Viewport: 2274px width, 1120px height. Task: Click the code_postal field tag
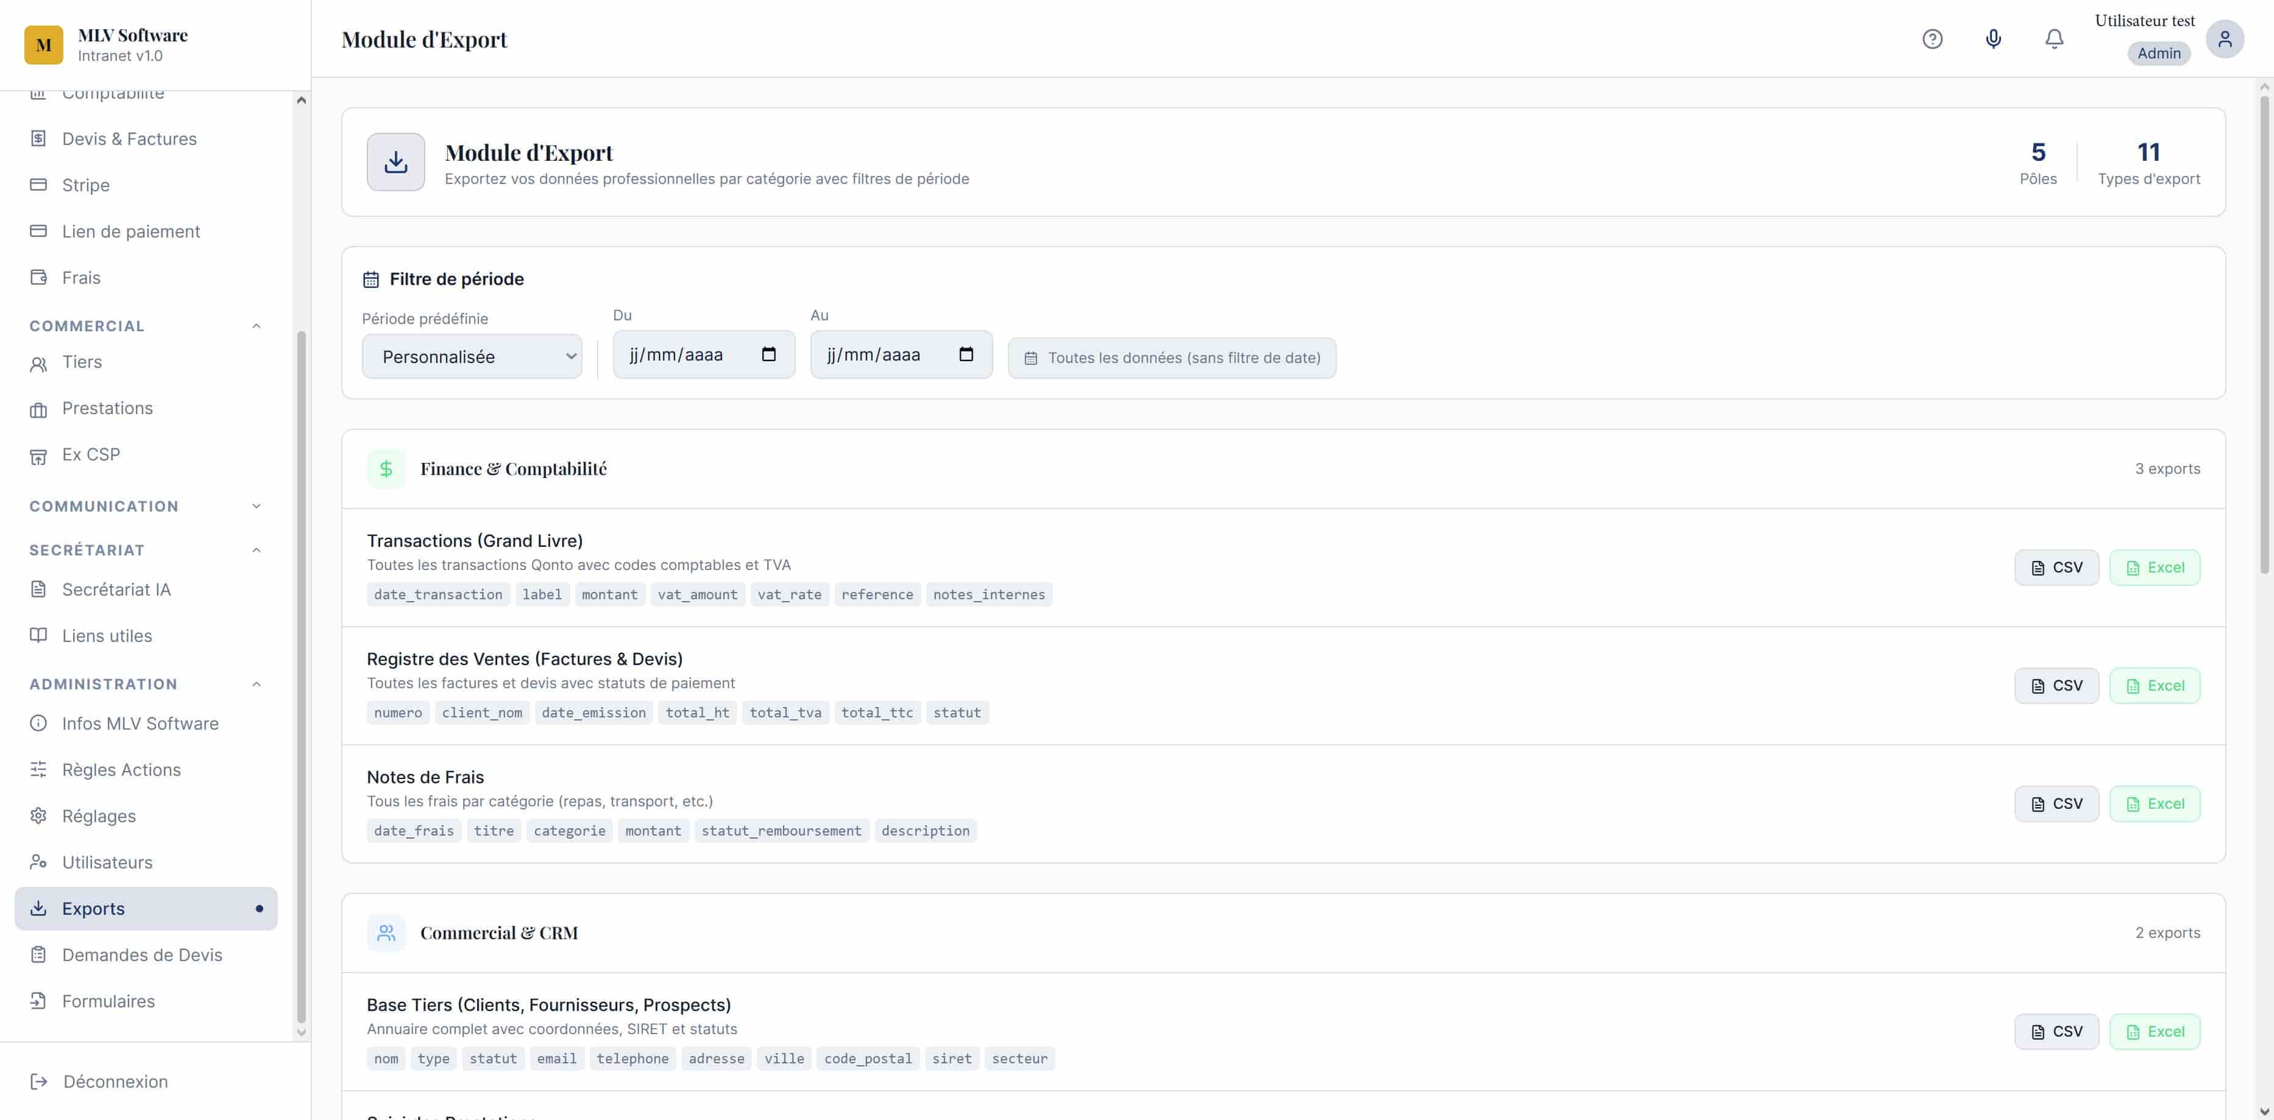point(868,1059)
